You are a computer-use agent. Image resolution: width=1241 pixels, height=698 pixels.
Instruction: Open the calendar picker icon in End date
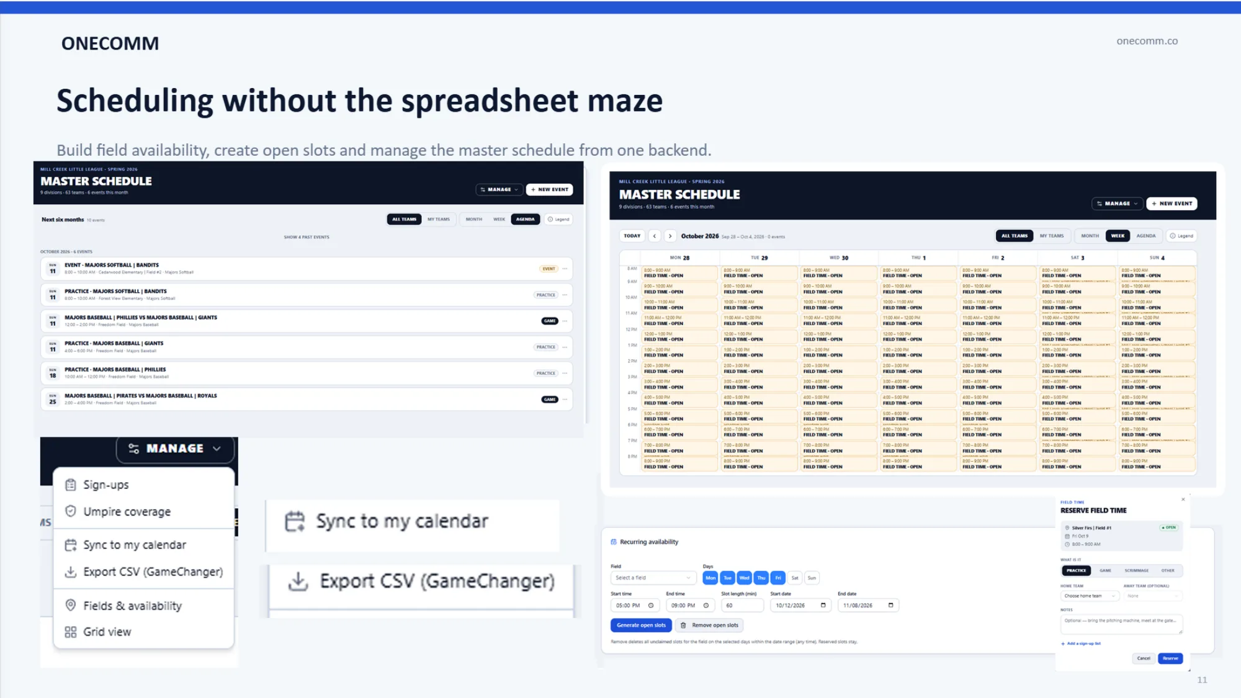point(890,606)
